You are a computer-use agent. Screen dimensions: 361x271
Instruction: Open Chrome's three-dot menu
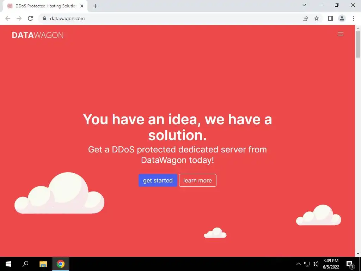coord(353,18)
